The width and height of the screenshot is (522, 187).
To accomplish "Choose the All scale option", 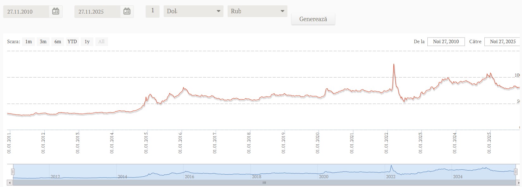I will [101, 42].
